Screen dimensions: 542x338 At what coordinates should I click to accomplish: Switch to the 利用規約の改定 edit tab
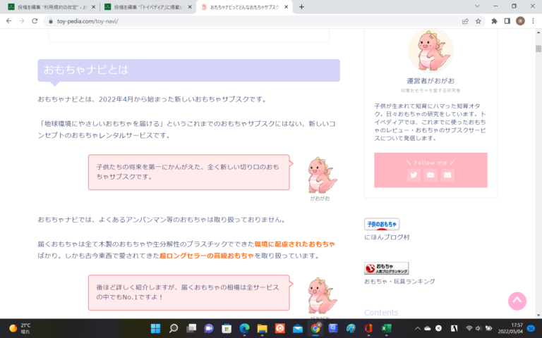(x=52, y=7)
